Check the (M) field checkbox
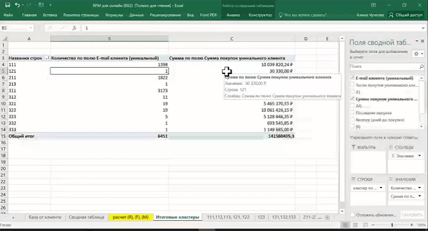 coord(353,106)
